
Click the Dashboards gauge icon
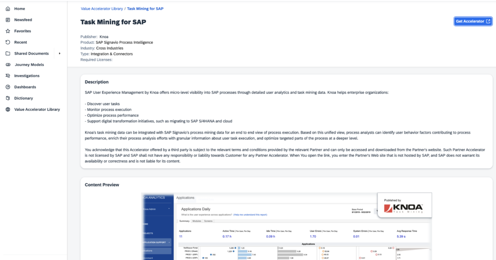click(x=8, y=87)
